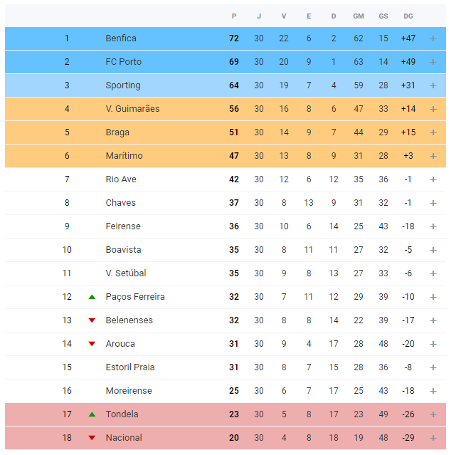The image size is (456, 455).
Task: Click red down arrow beside Belenenses
Action: (x=92, y=320)
